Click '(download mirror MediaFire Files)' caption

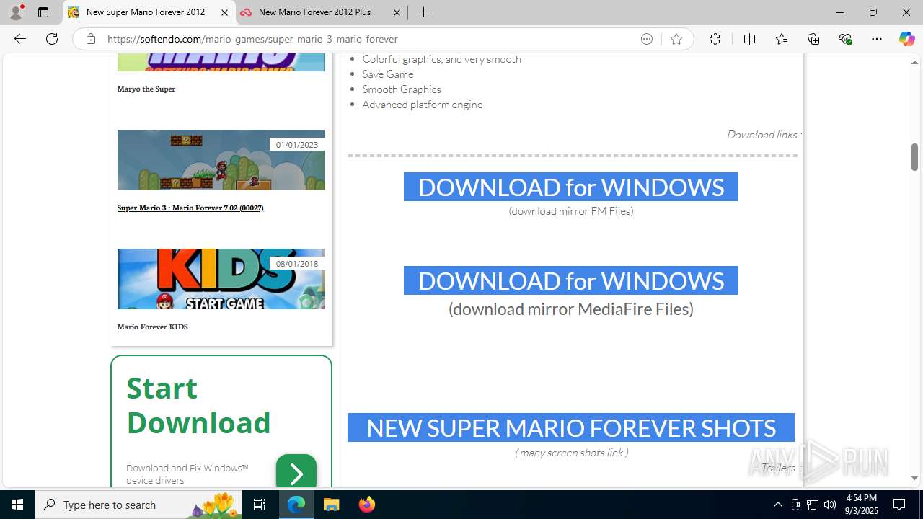pos(571,309)
